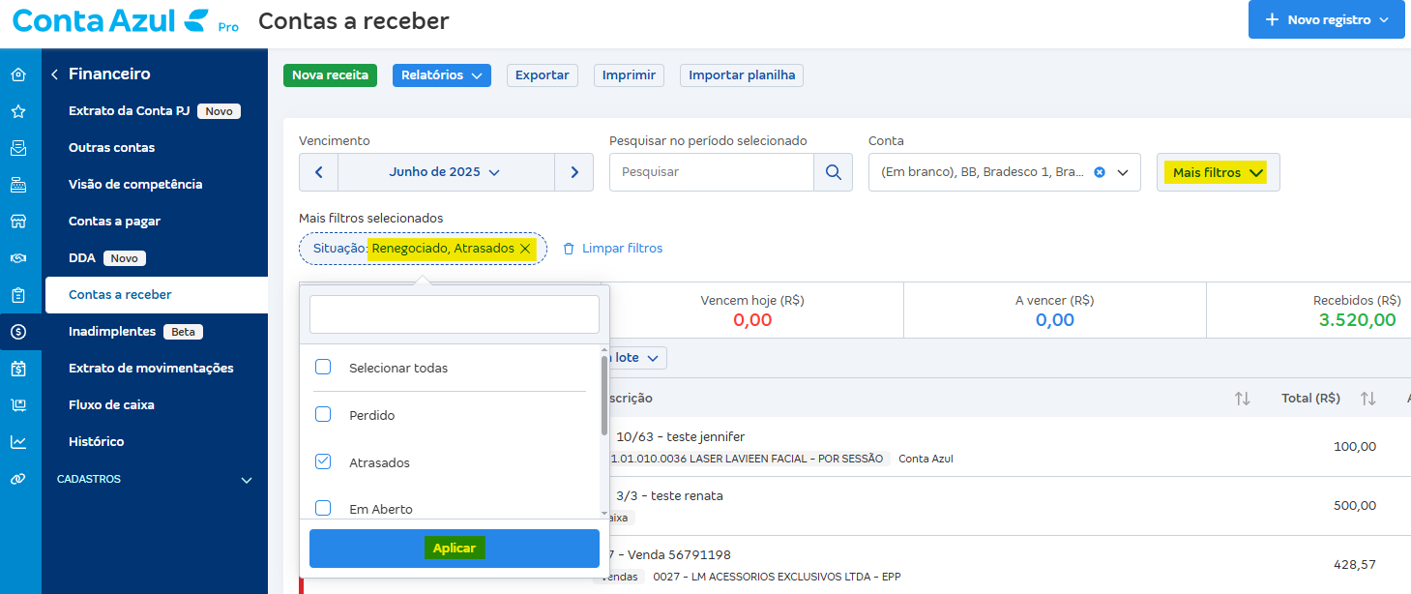
Task: Click the magnifying glass search icon
Action: tap(832, 172)
